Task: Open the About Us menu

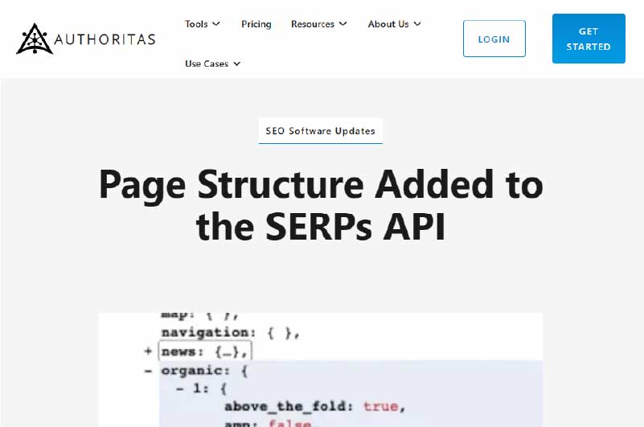Action: click(388, 24)
